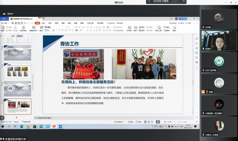Apply italic formatting

coord(56,31)
